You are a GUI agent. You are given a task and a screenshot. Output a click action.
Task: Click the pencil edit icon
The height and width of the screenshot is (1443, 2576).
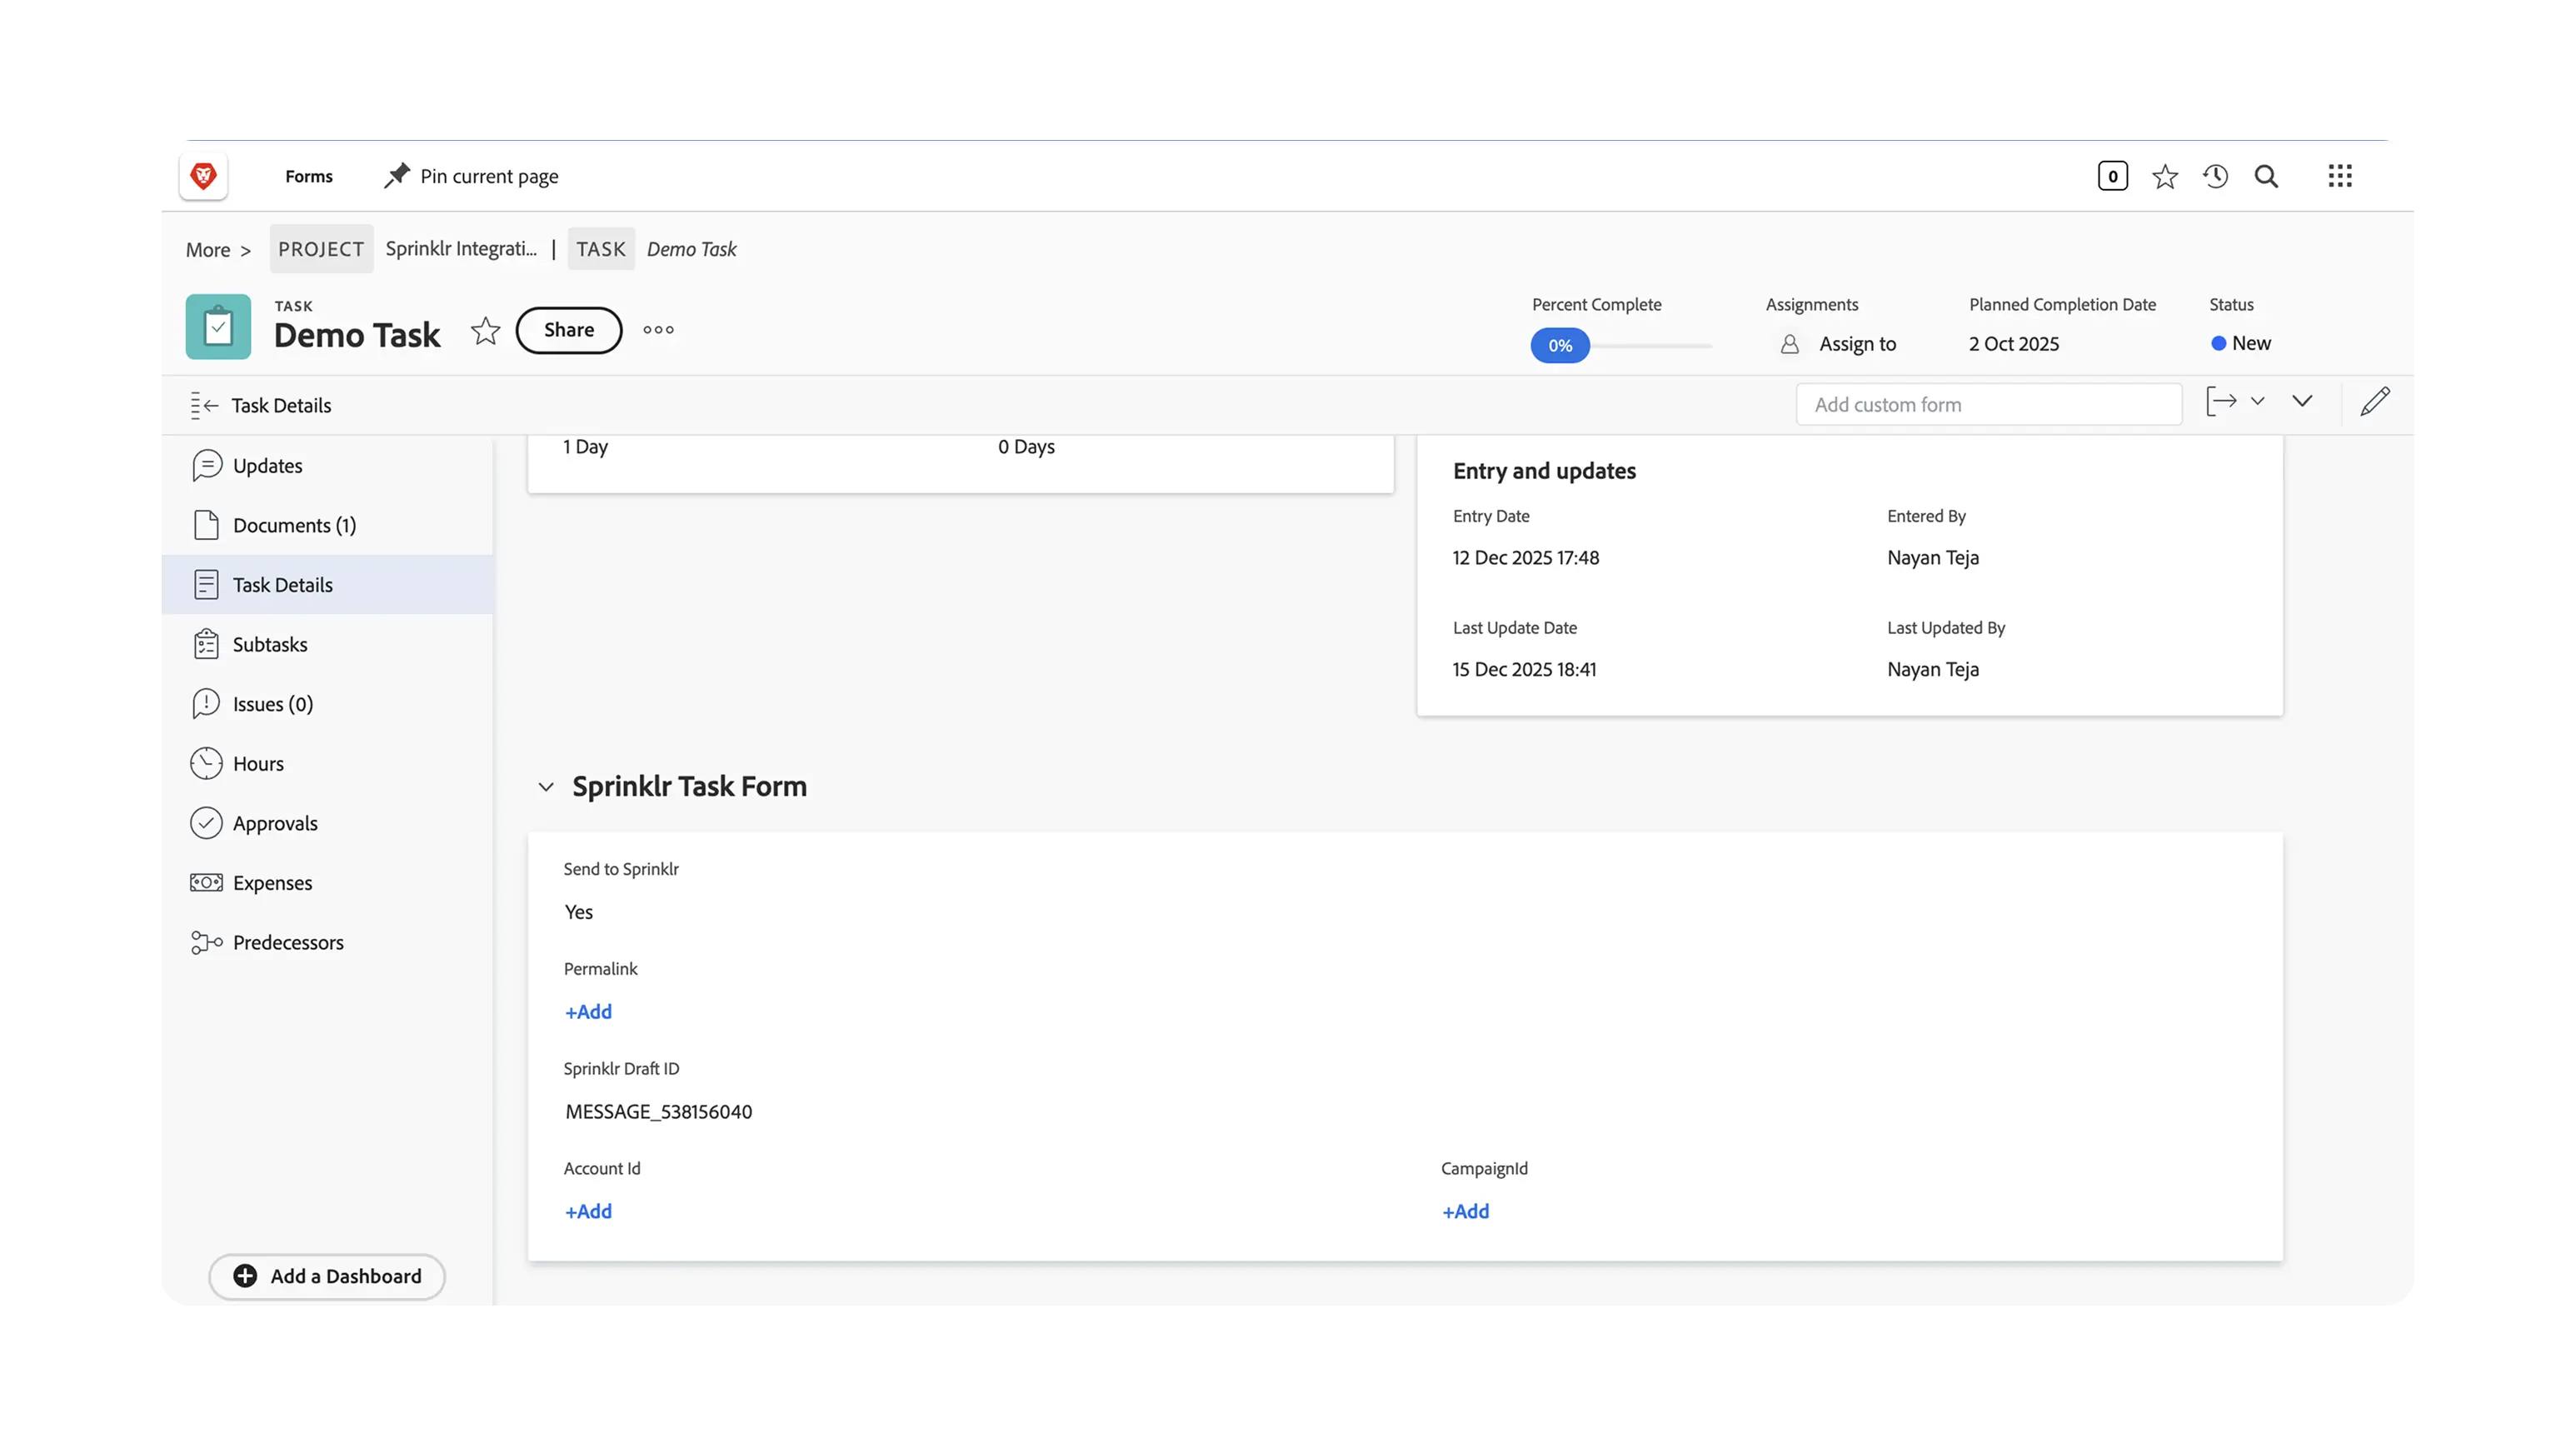[2375, 402]
